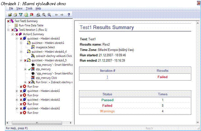
Task: Select the imagesize.Select step
Action: [x=45, y=47]
